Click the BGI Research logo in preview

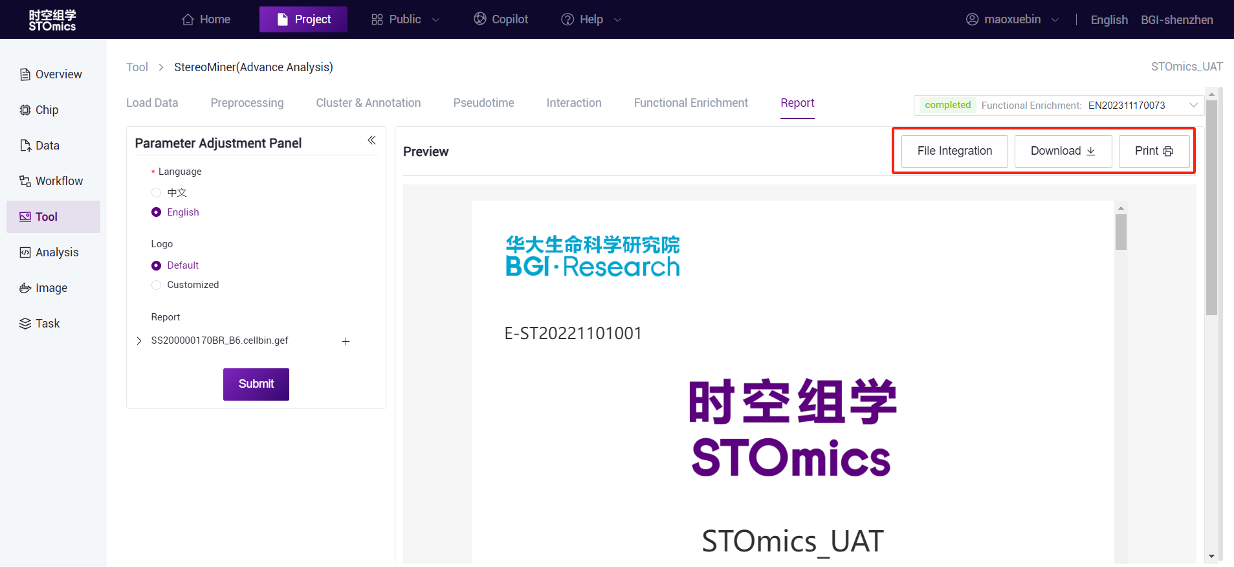coord(592,256)
